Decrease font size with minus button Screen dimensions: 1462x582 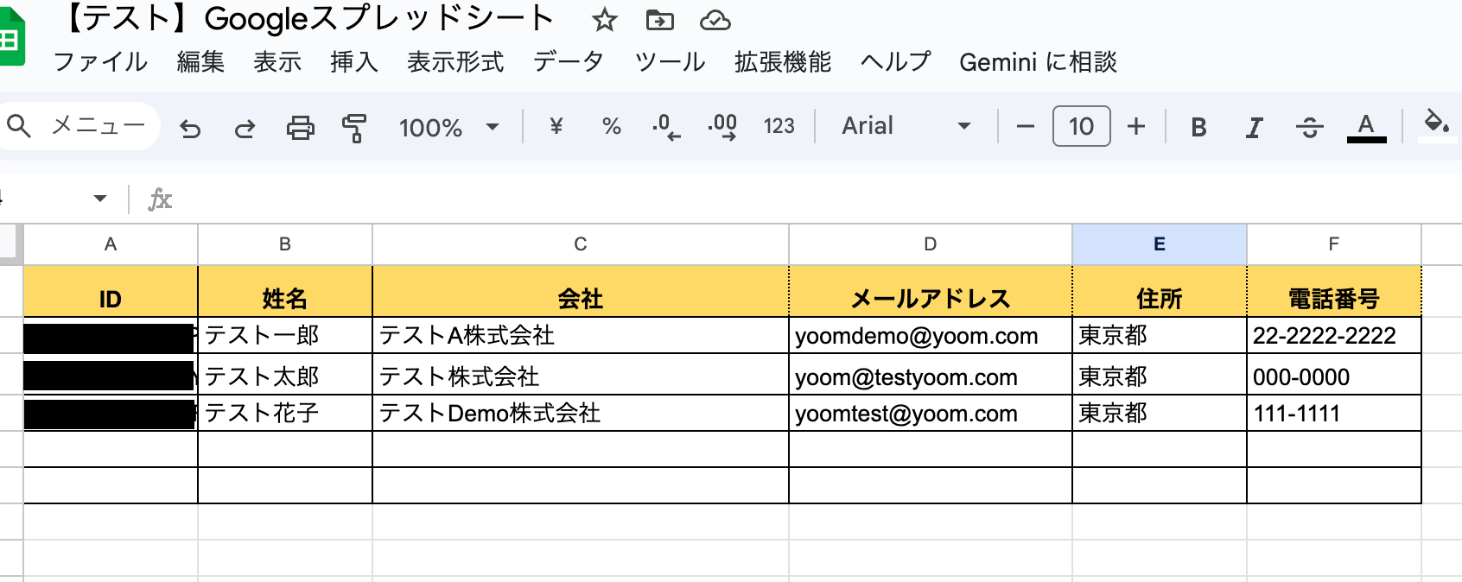click(x=1026, y=127)
